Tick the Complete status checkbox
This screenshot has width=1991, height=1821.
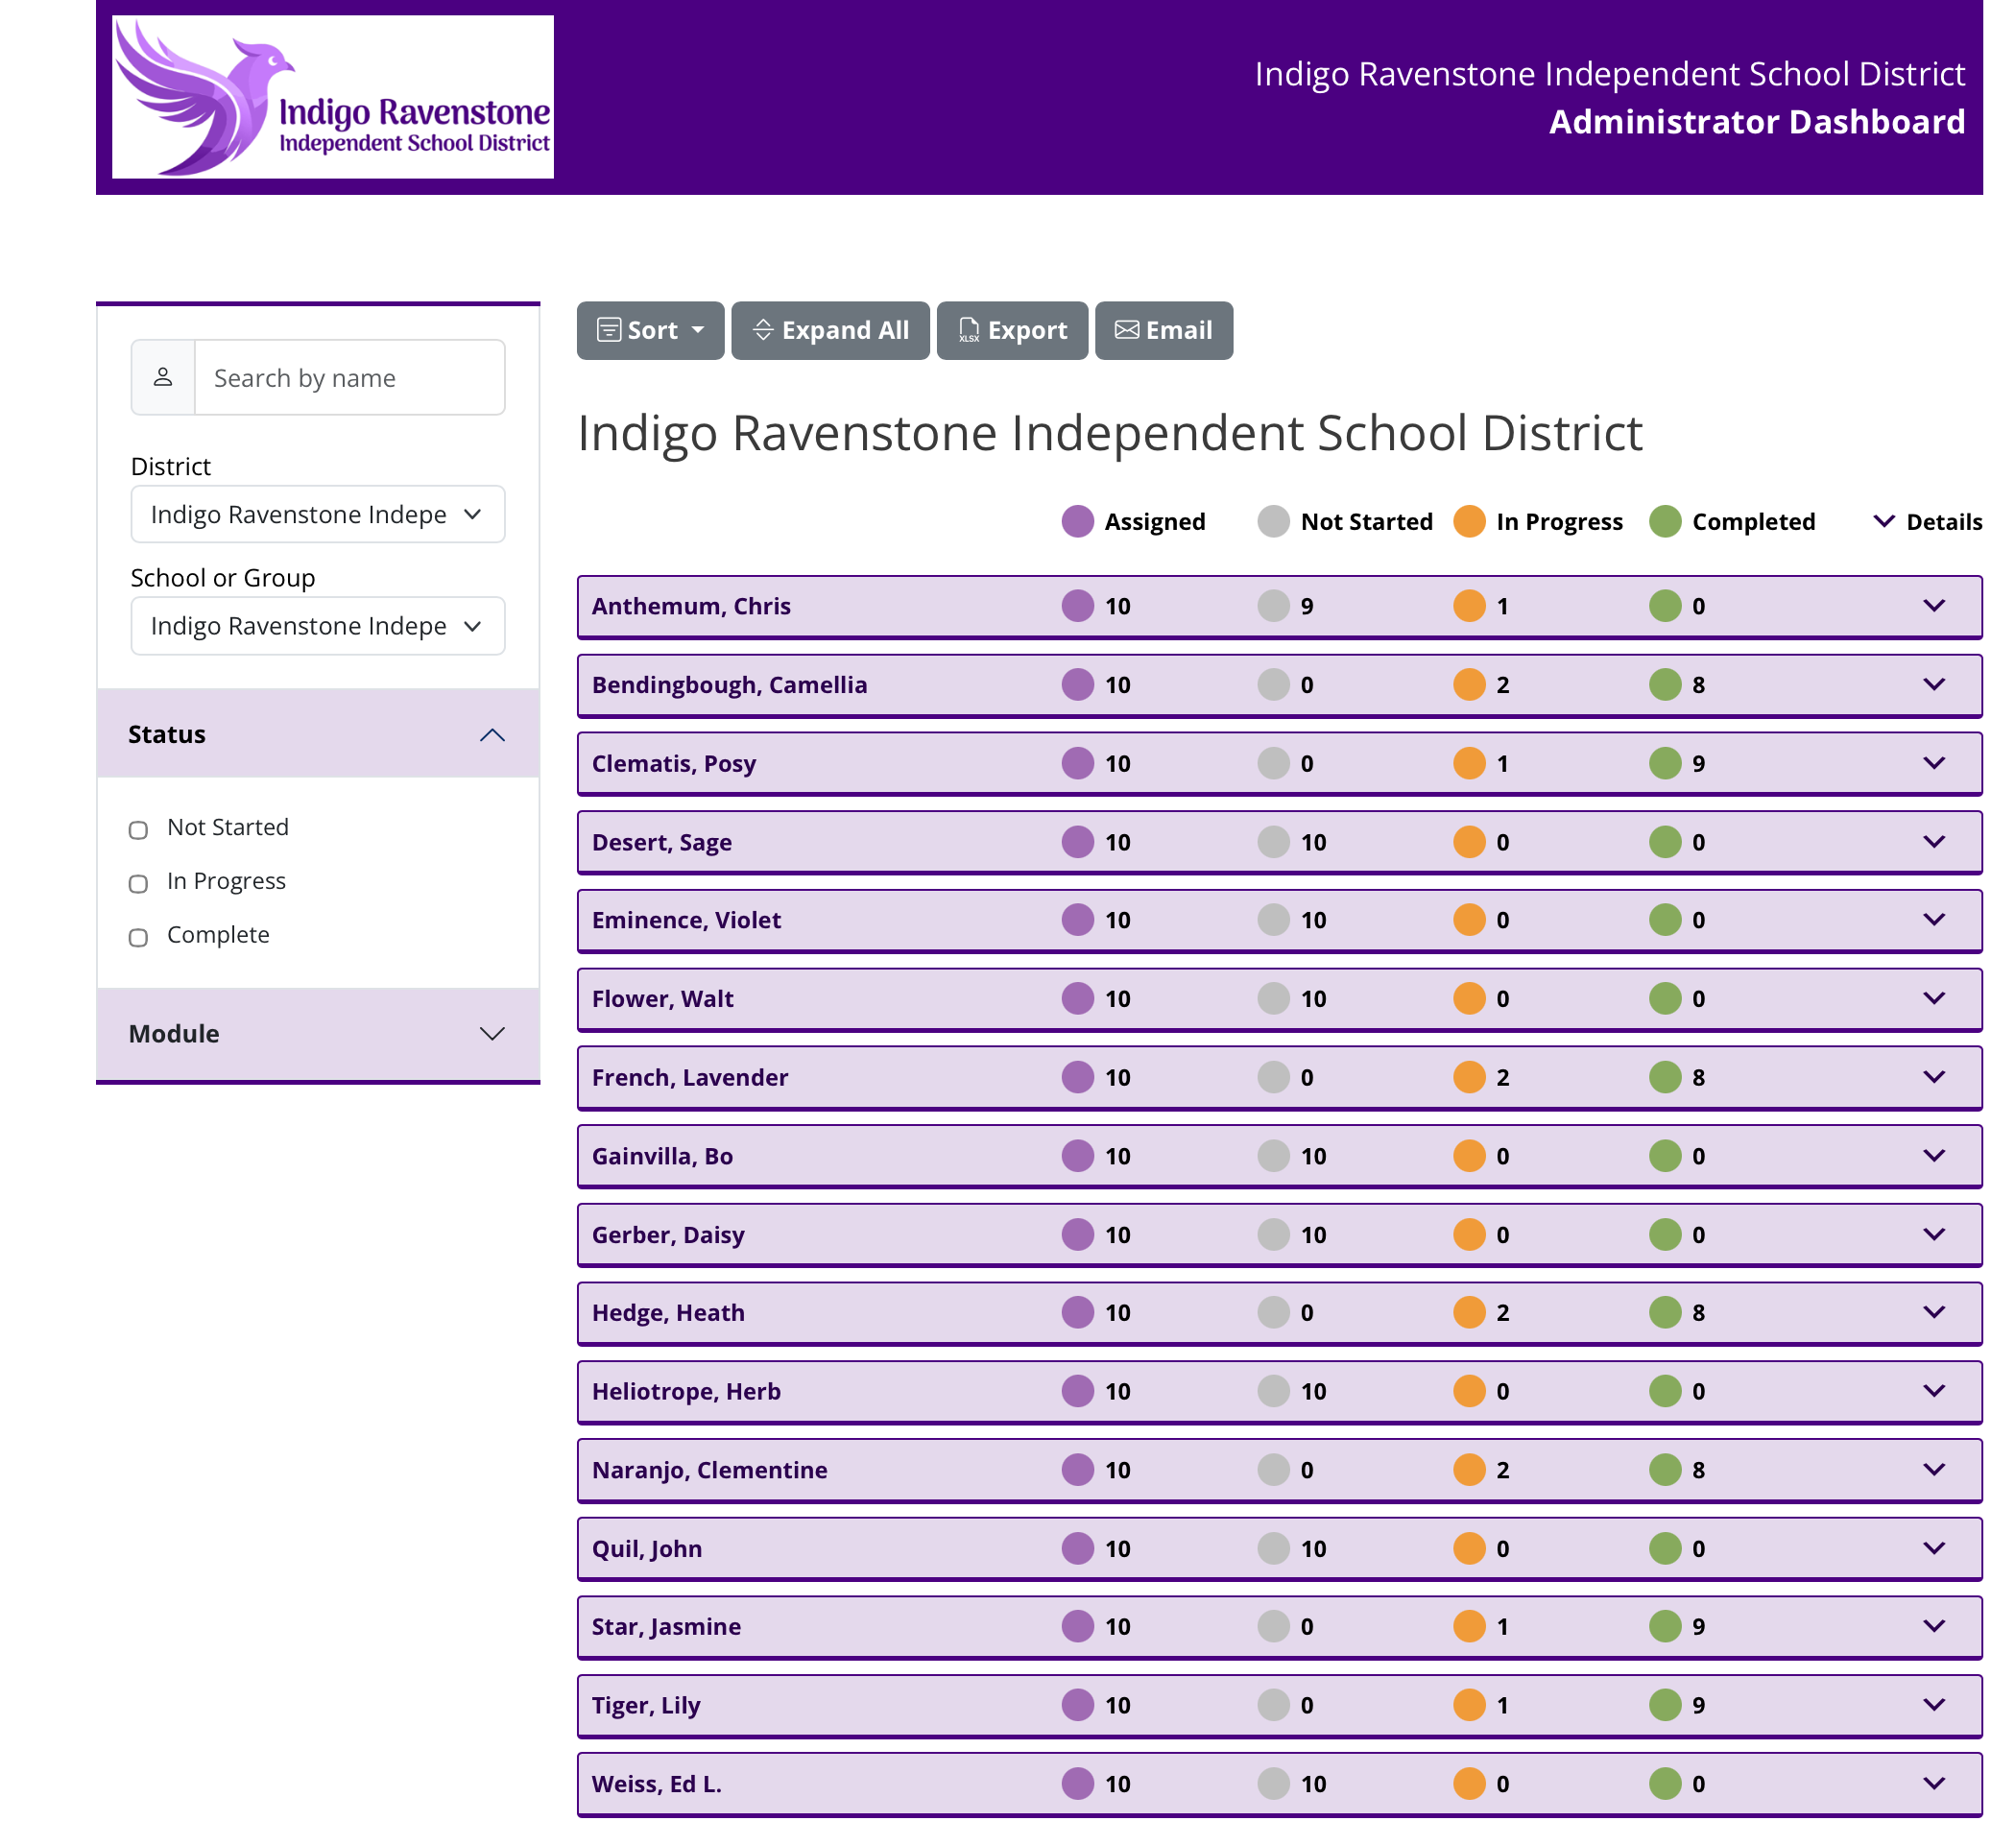[138, 937]
